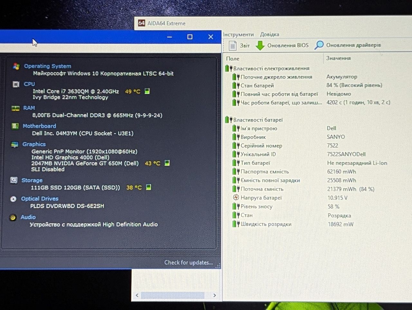Maximize the Speccy window
The width and height of the screenshot is (412, 310).
coord(190,37)
